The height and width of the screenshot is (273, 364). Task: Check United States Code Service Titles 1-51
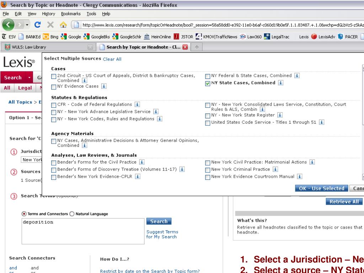(x=208, y=123)
